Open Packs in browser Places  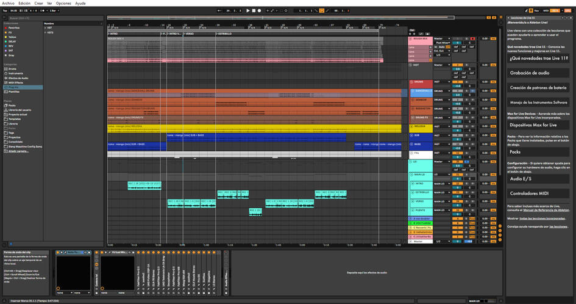[12, 105]
